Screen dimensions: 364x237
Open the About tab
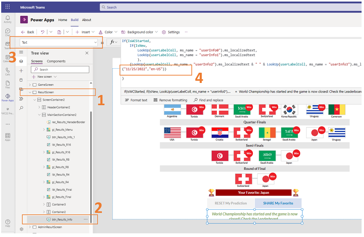[87, 20]
